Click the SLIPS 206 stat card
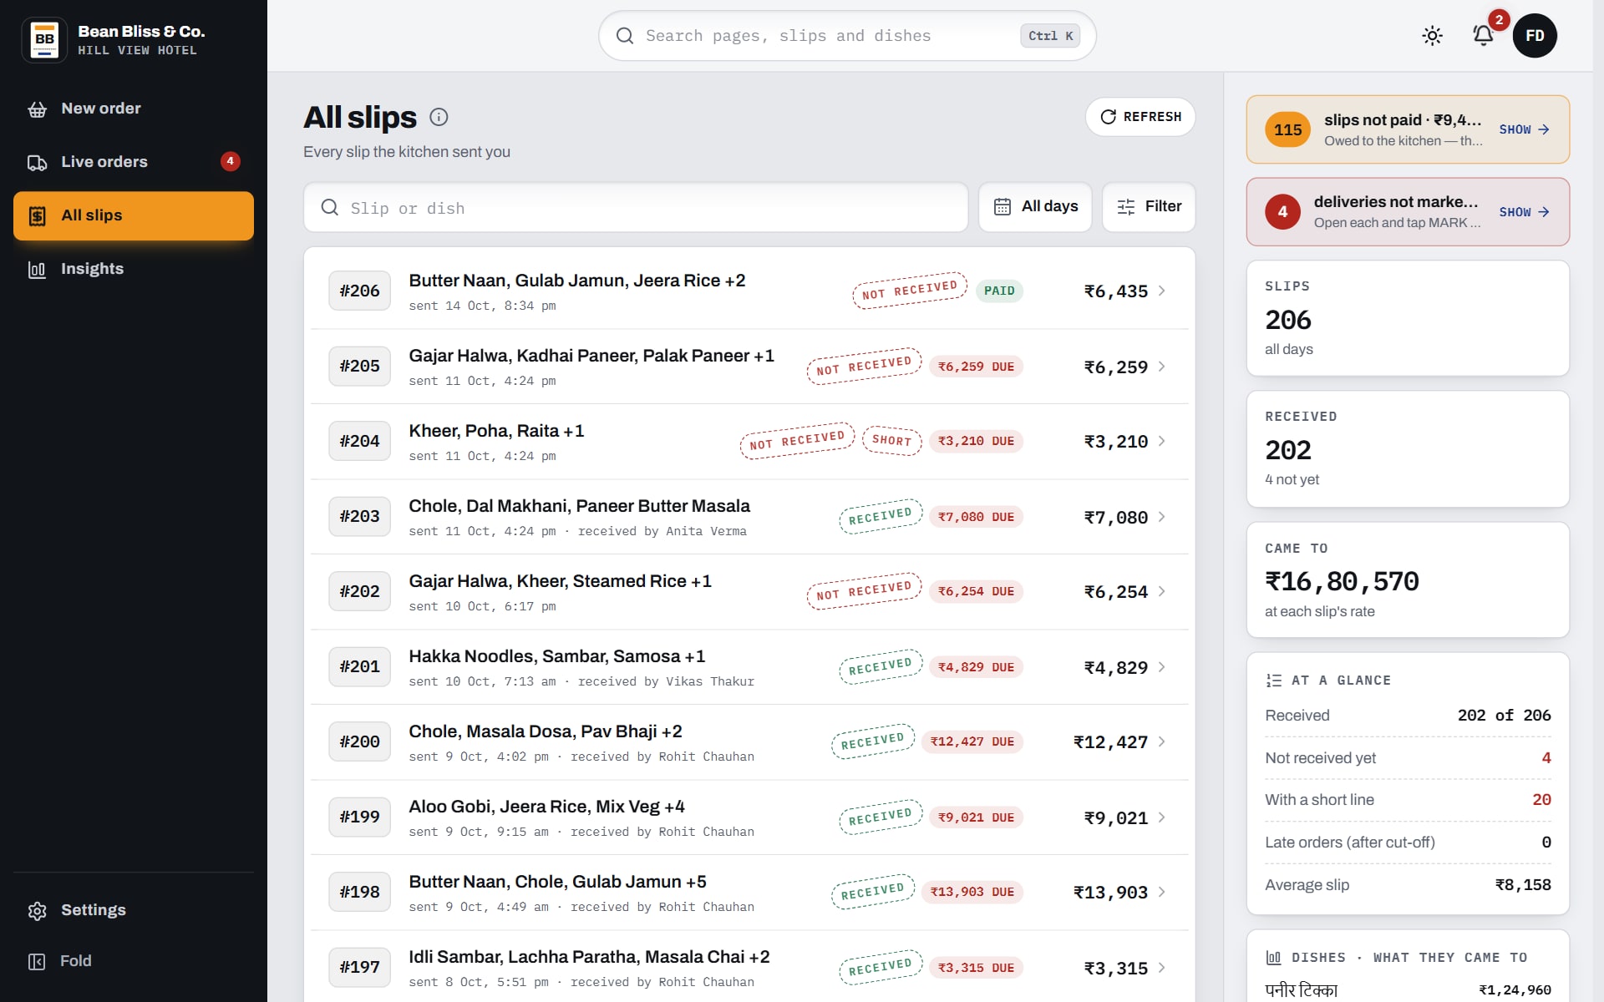Image resolution: width=1604 pixels, height=1002 pixels. click(1408, 318)
